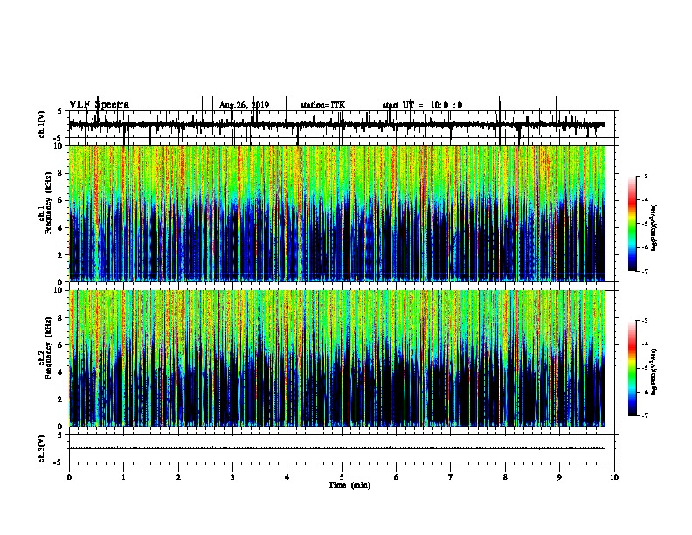The image size is (692, 535).
Task: Select the '2' kHz tick on ch.1 frequency axis
Action: pos(60,255)
